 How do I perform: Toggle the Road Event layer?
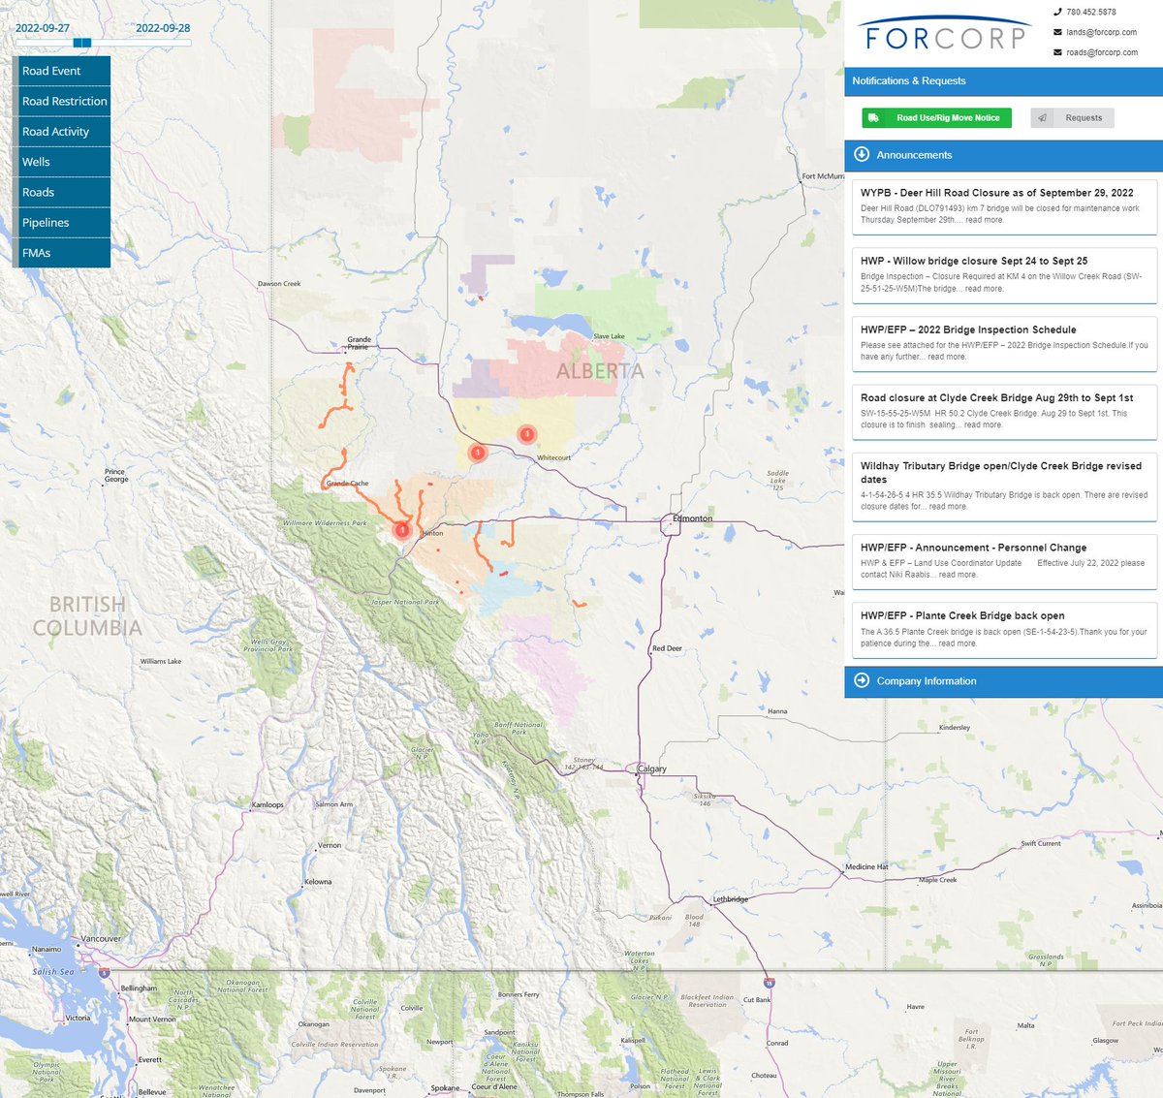62,71
